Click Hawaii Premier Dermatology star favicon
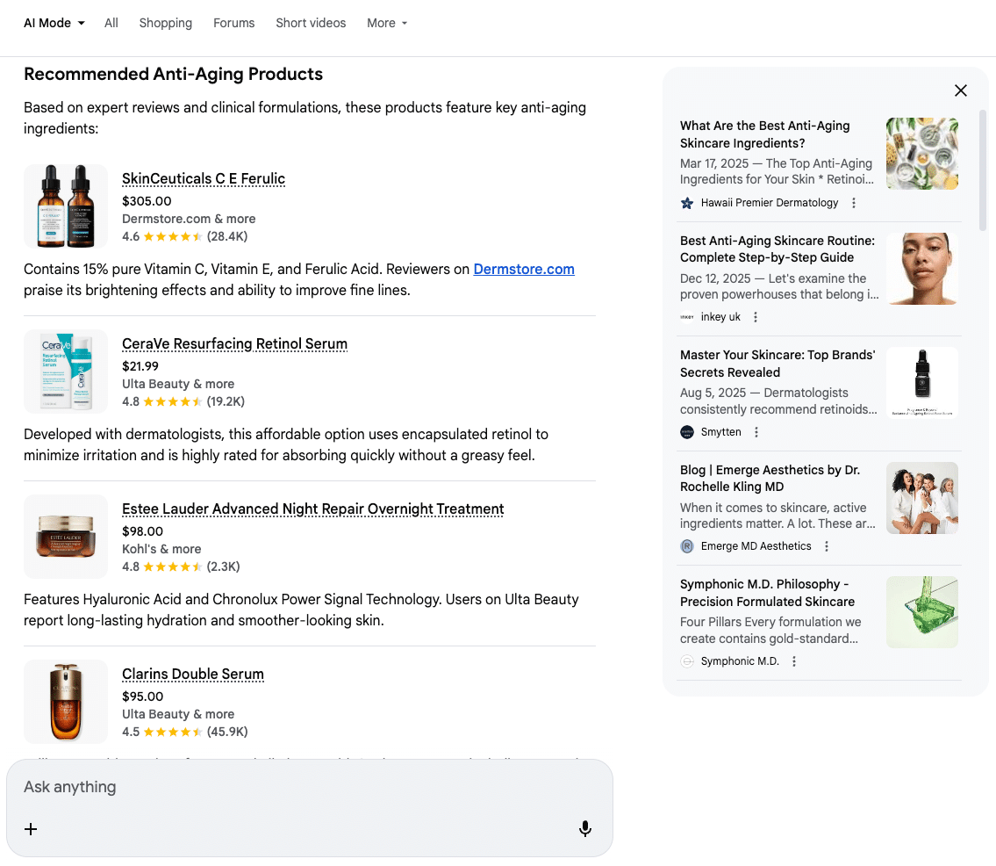This screenshot has height=866, width=996. (686, 203)
